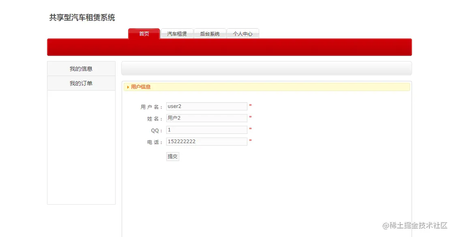Focus the 姓名 input field
The image size is (455, 237).
[x=206, y=118]
